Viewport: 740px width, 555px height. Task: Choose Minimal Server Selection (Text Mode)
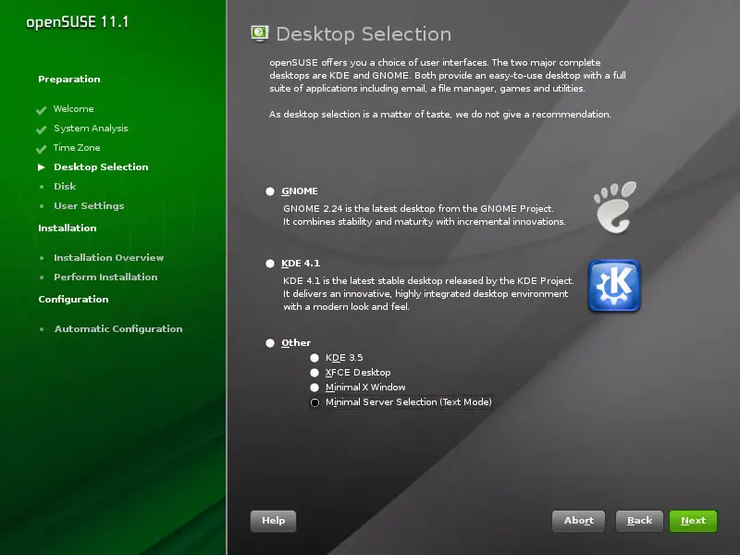(x=314, y=402)
